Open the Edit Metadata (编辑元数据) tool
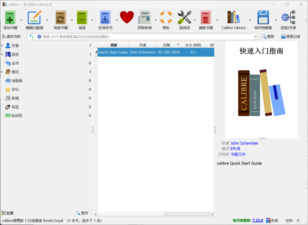Viewport: 308px width, 225px height. [35, 18]
